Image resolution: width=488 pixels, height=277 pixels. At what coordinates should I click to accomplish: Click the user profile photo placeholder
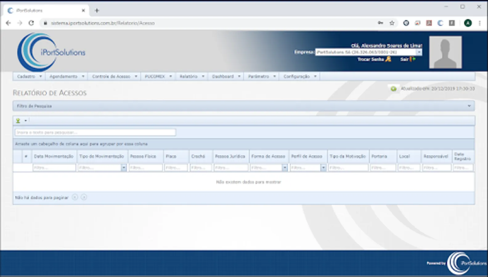[x=445, y=52]
